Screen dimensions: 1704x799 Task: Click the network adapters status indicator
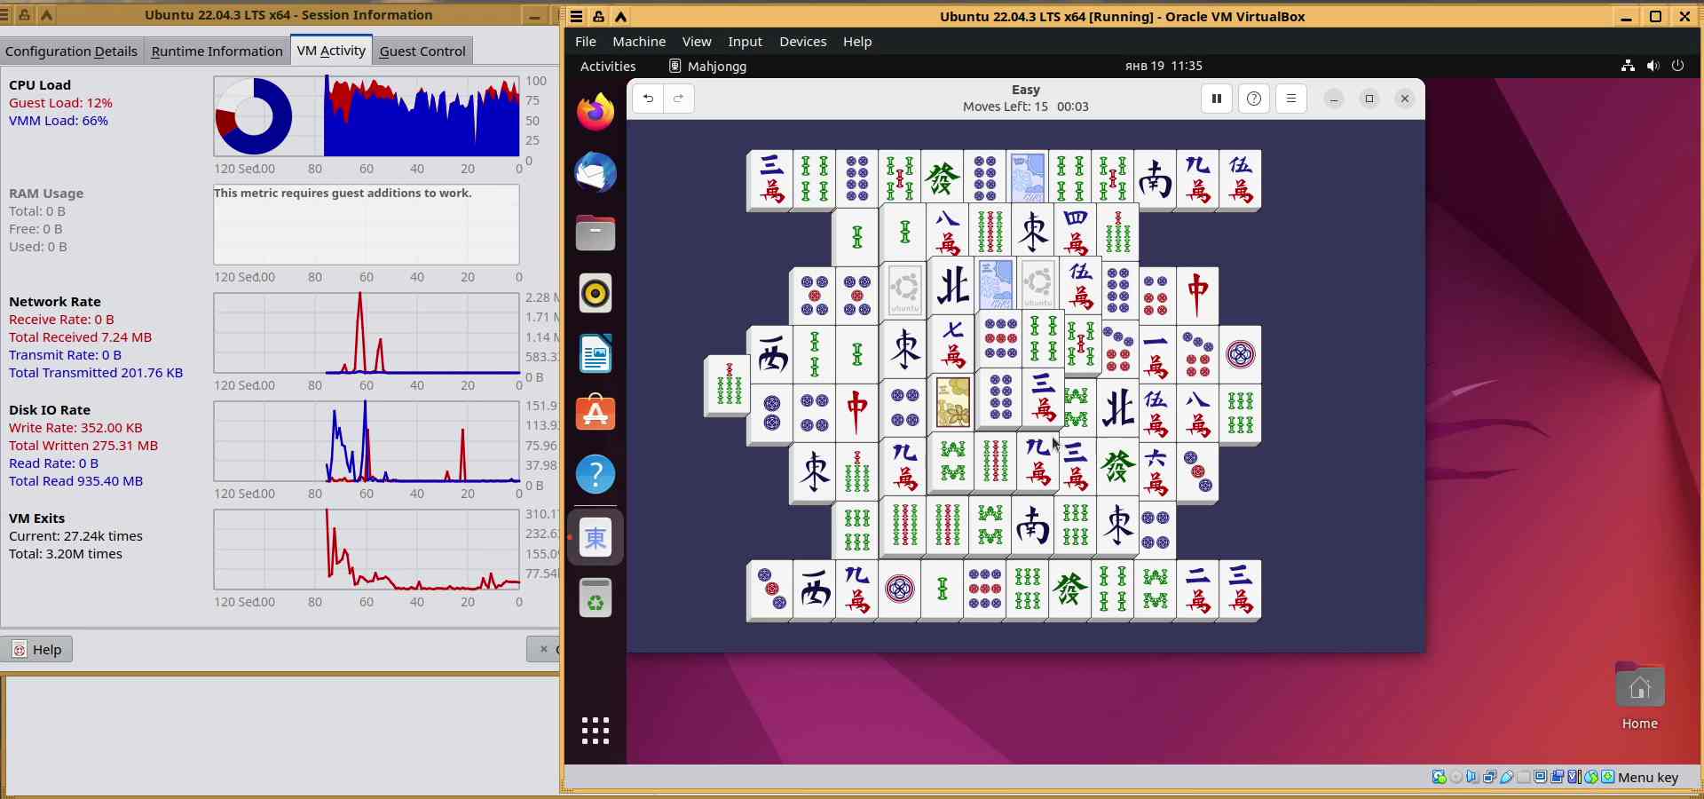(x=1490, y=778)
